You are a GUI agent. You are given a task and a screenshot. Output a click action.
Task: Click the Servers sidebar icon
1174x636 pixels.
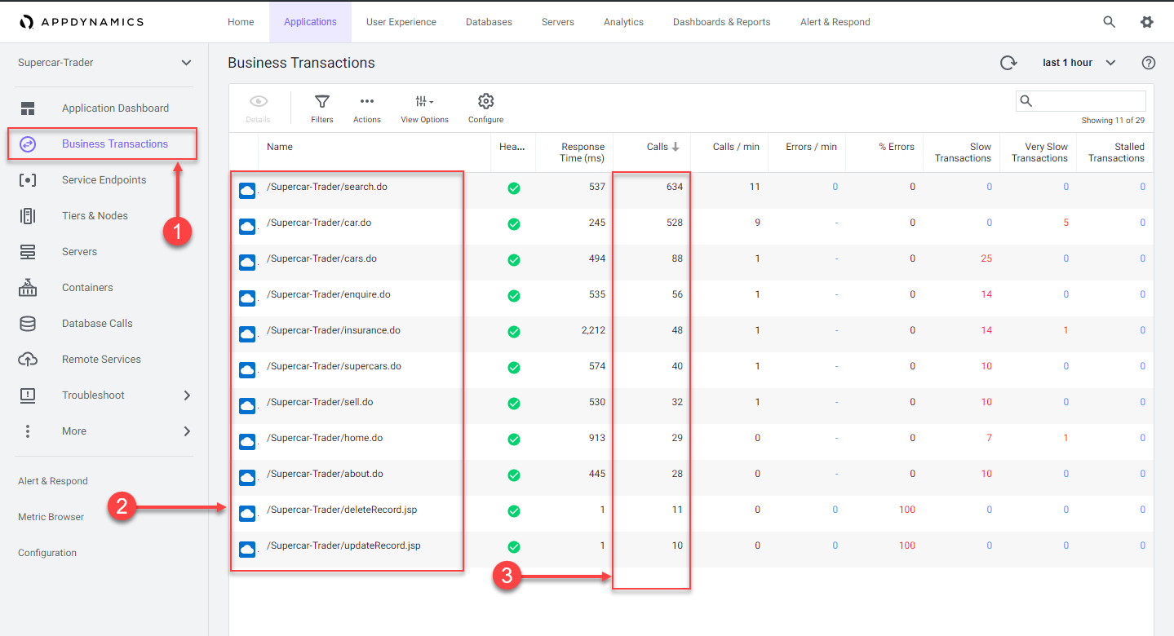point(28,252)
